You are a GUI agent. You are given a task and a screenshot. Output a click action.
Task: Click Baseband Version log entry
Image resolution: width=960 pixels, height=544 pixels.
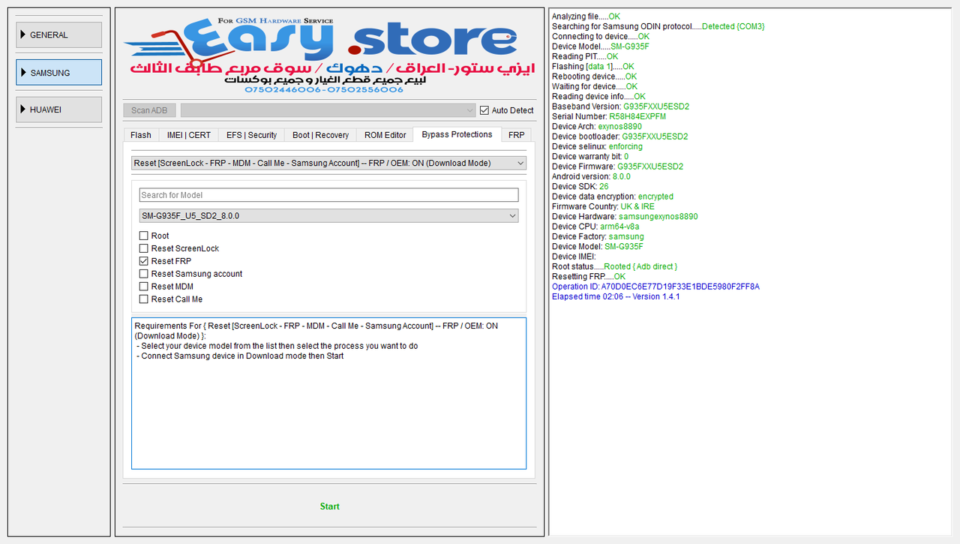[620, 107]
